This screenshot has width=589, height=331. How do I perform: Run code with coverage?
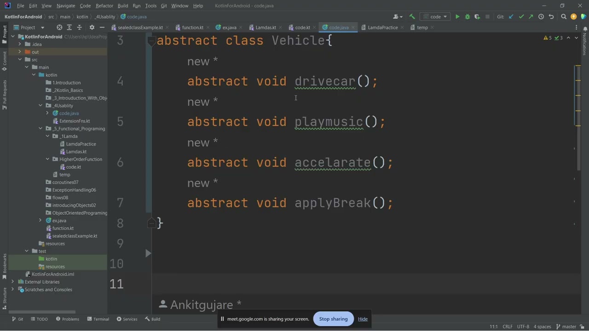click(477, 17)
